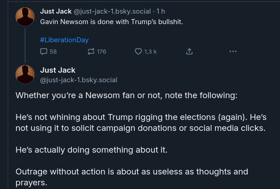
Task: Open the handle under the lower Just Jack name
Action: tap(78, 80)
